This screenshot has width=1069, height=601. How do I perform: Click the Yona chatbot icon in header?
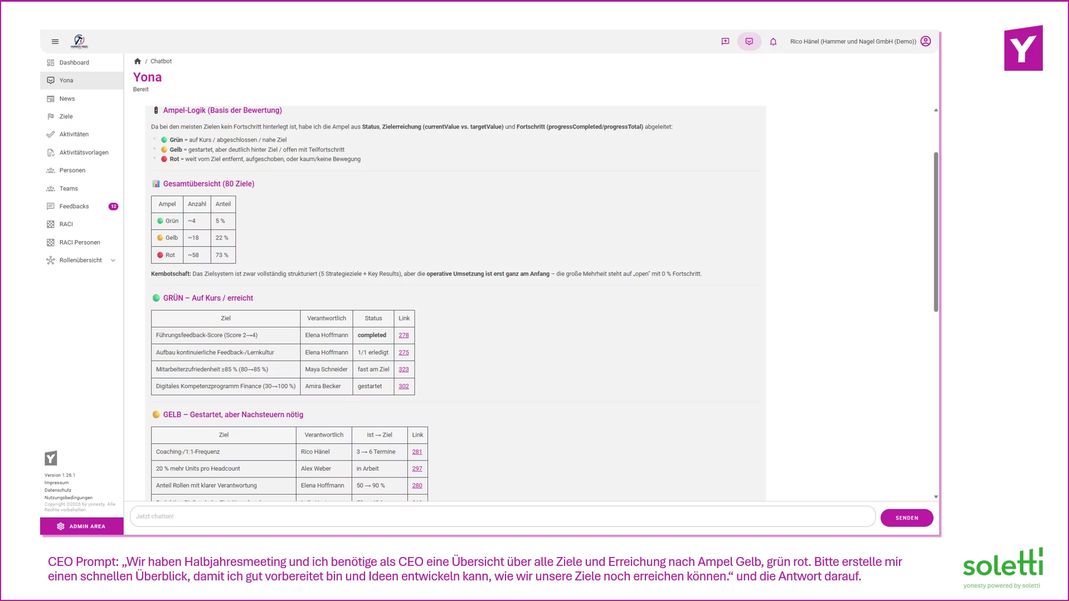tap(749, 41)
